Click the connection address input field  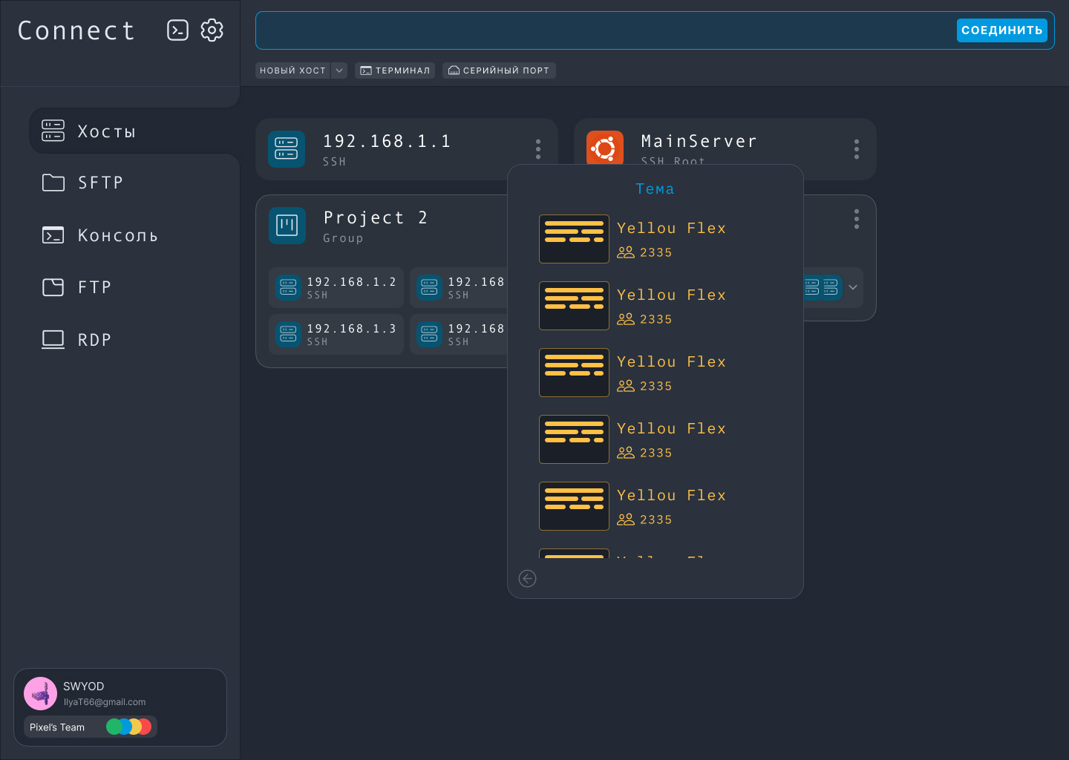coord(594,30)
